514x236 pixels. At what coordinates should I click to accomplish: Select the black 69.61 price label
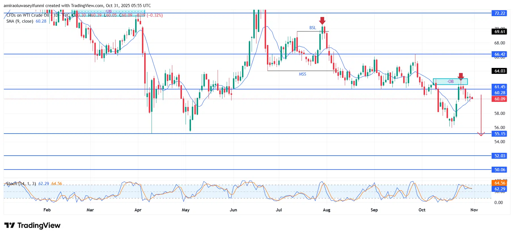500,32
